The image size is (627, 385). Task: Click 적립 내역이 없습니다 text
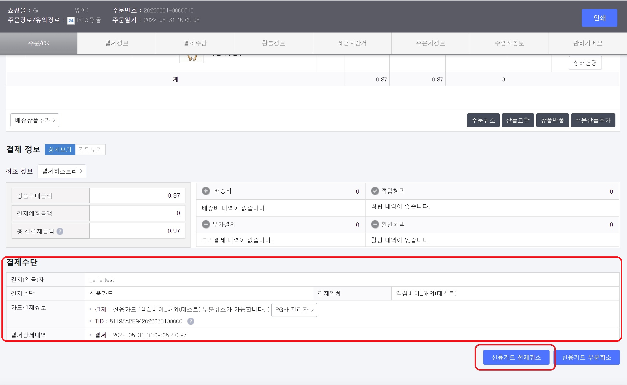[x=400, y=207]
